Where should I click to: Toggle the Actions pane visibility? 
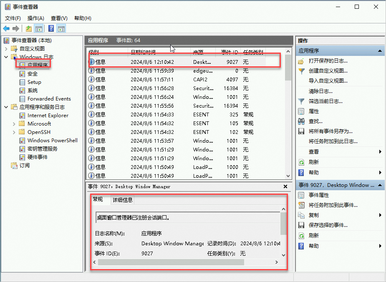(61, 28)
